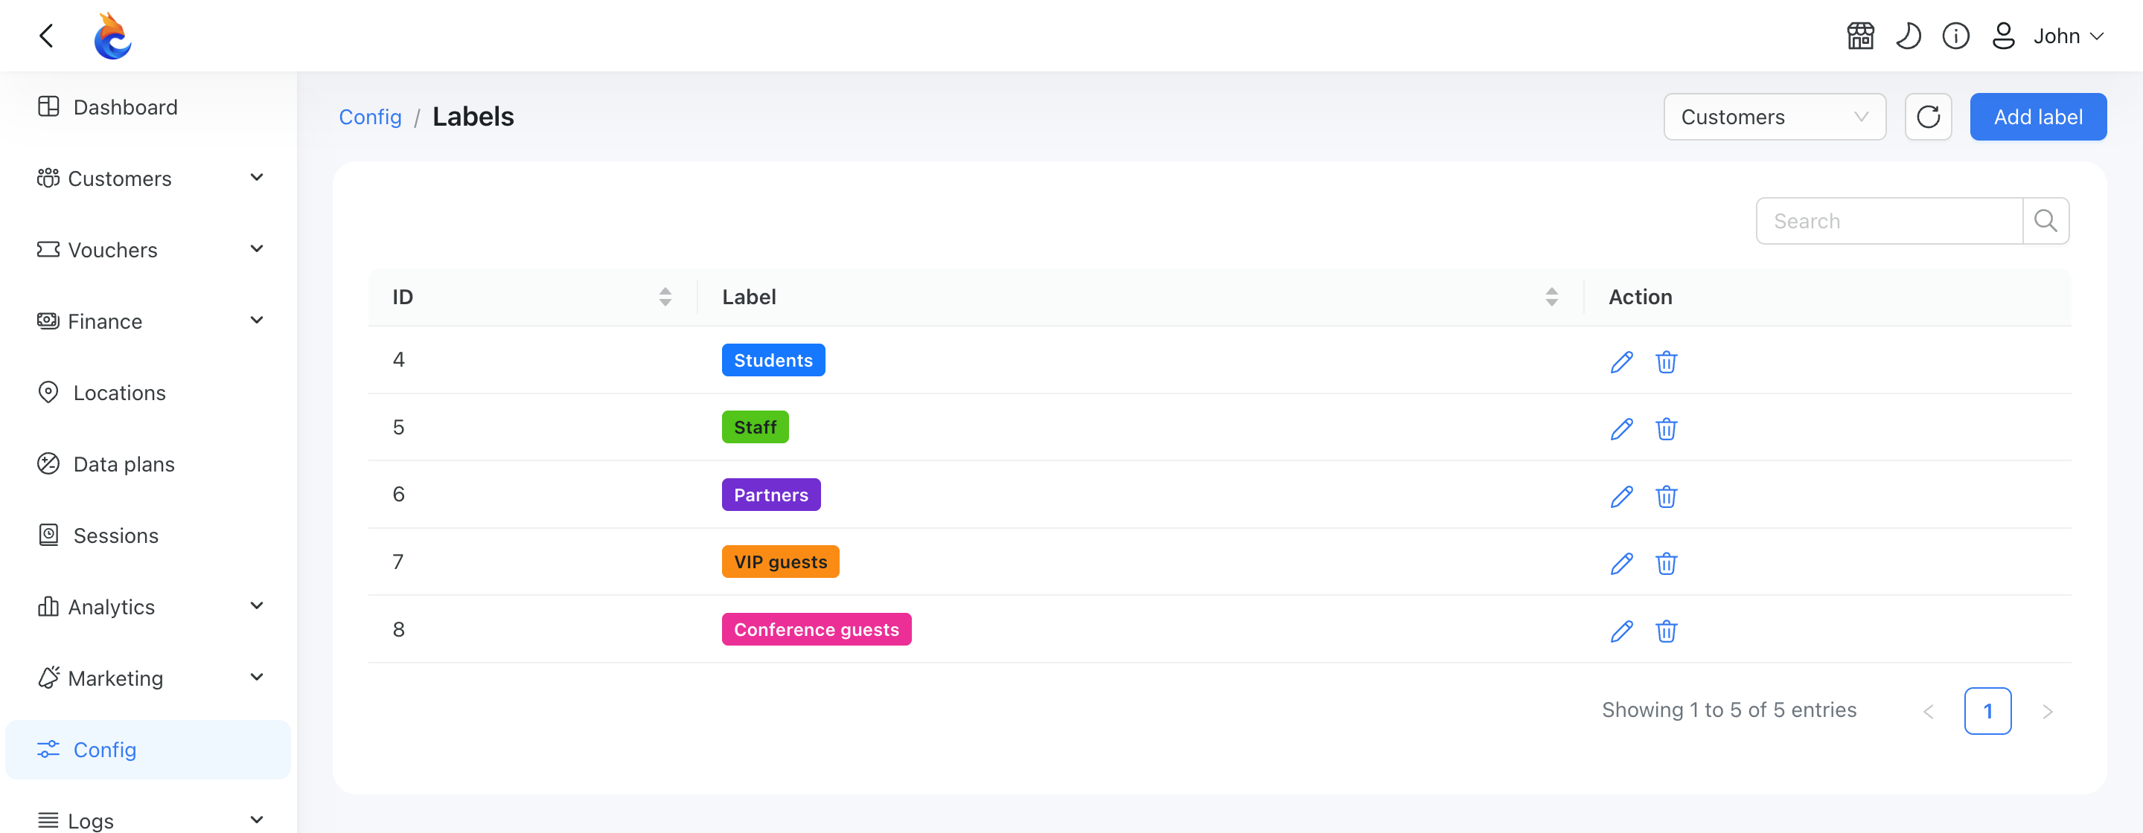This screenshot has width=2143, height=833.
Task: Open Sessions in the sidebar
Action: [x=148, y=535]
